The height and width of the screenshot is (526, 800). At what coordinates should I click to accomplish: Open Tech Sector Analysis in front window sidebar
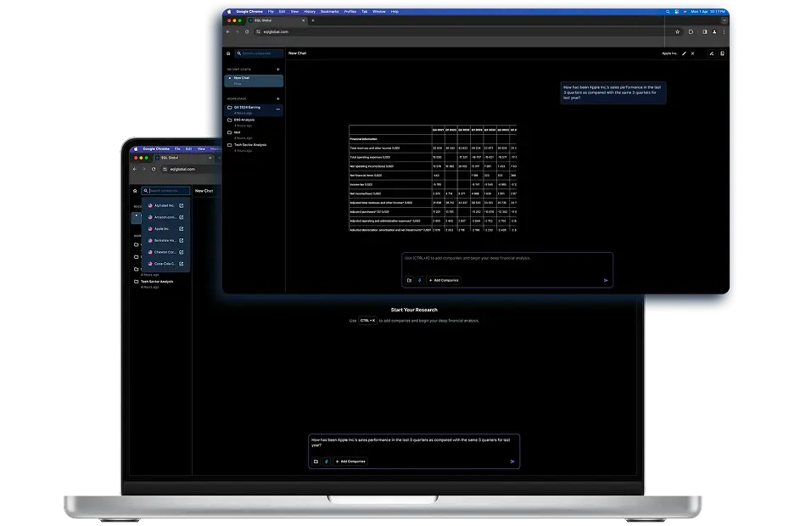point(254,147)
